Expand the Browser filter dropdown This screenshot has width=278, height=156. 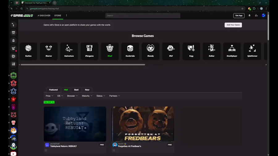[x=72, y=96]
